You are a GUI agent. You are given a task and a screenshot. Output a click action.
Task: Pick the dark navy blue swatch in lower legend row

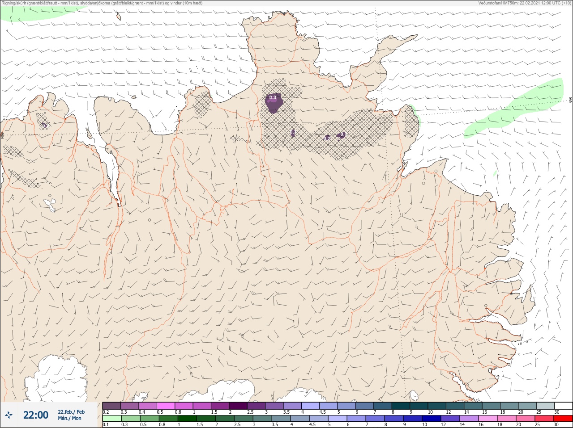[432, 419]
